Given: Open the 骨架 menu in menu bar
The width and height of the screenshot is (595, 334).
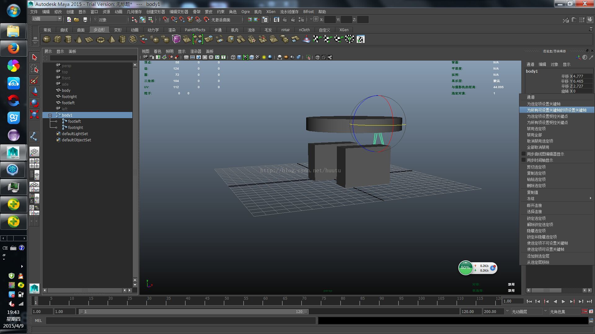Looking at the screenshot, I should click(196, 12).
